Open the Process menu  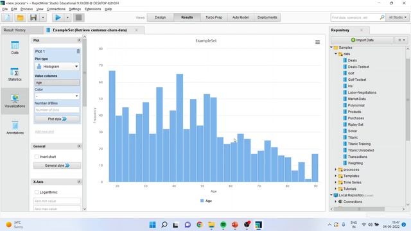[x=26, y=9]
